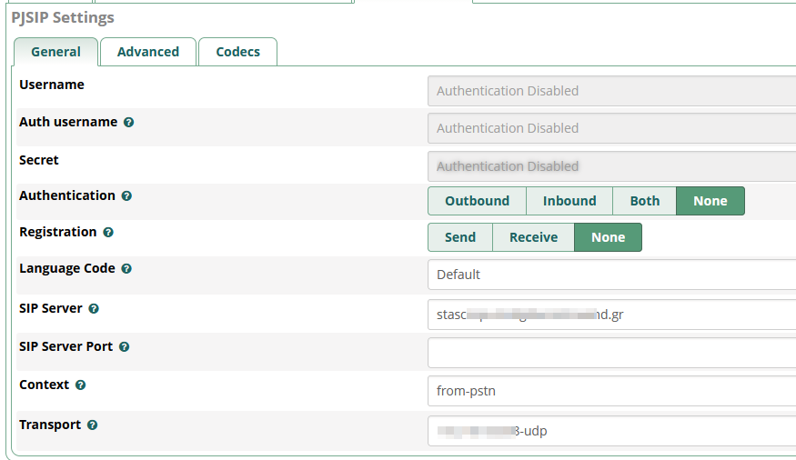
Task: Select None for Authentication
Action: click(x=710, y=201)
